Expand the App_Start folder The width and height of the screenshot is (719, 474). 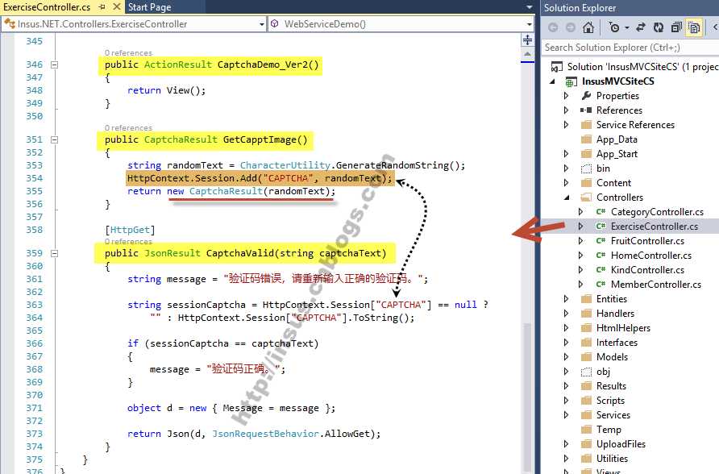[567, 154]
